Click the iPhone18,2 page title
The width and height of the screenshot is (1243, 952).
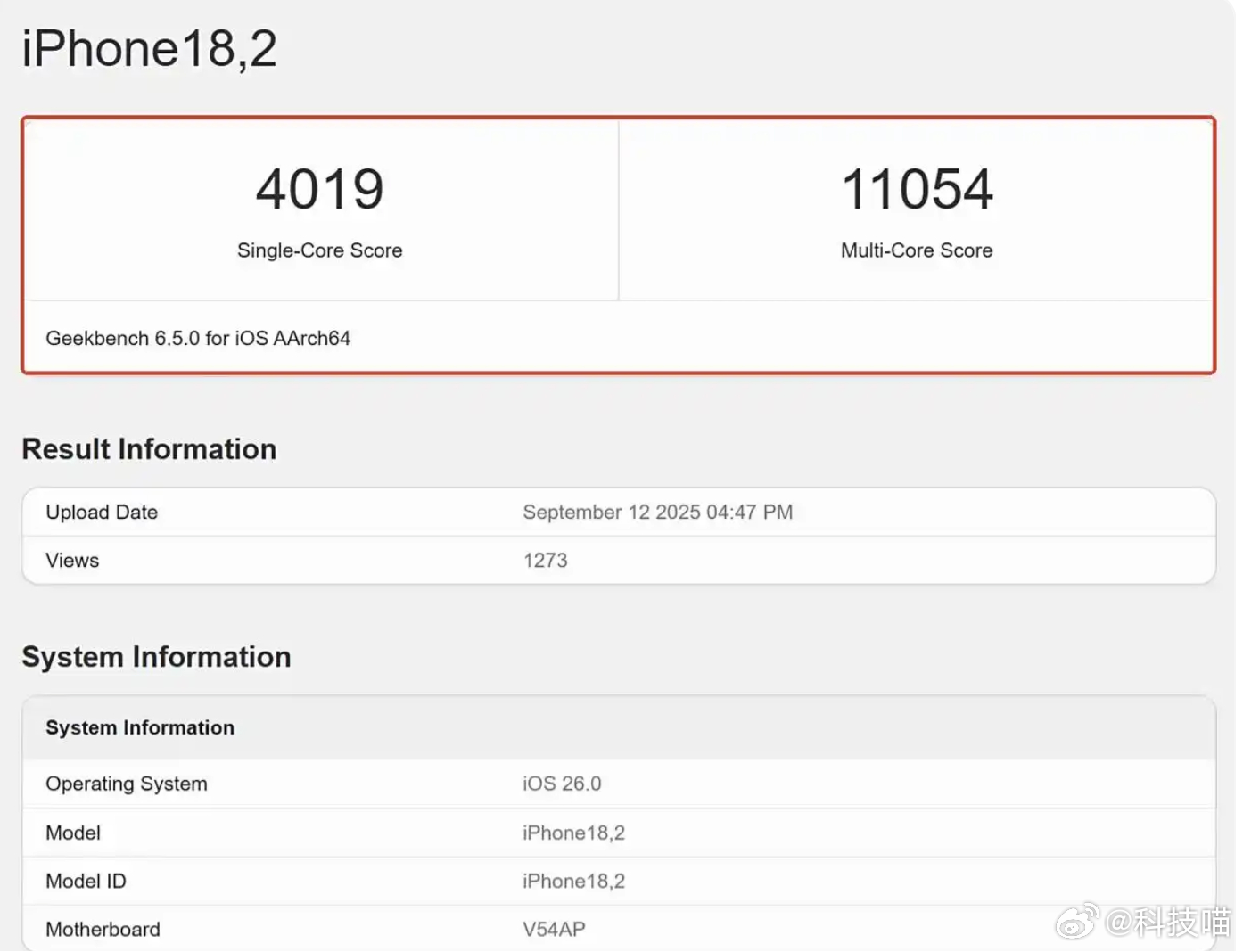tap(149, 48)
